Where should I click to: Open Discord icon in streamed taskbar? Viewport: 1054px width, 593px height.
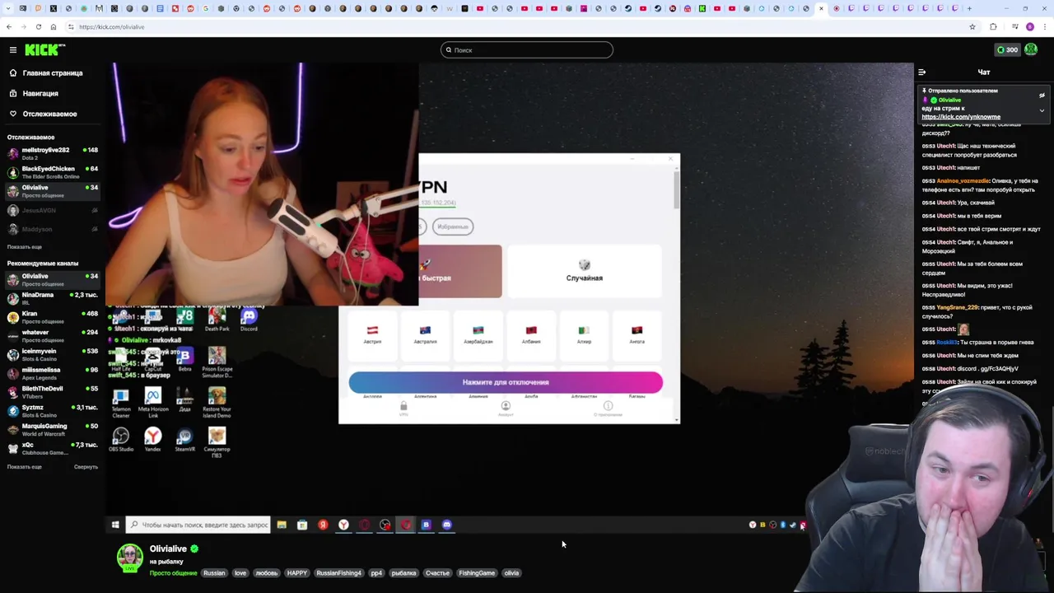click(446, 525)
